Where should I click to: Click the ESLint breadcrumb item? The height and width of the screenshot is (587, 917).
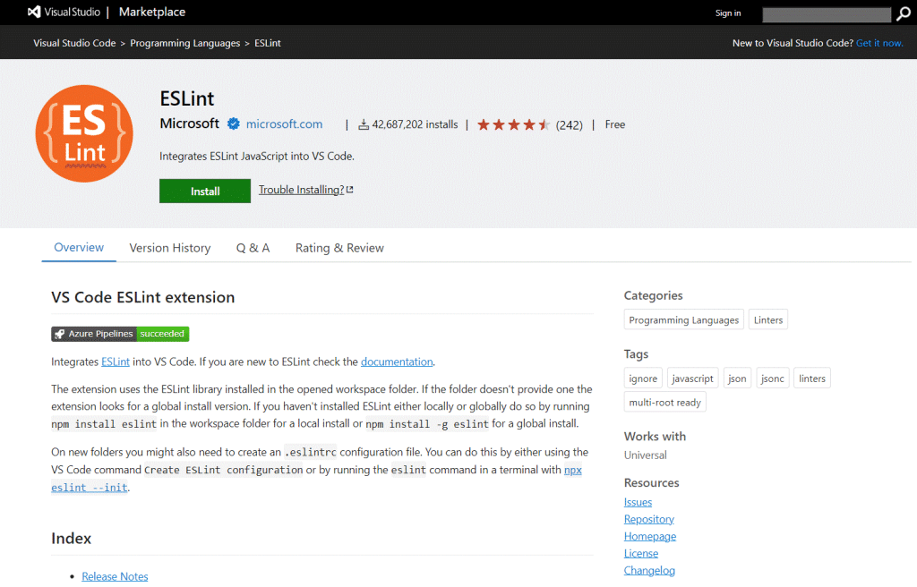tap(267, 43)
